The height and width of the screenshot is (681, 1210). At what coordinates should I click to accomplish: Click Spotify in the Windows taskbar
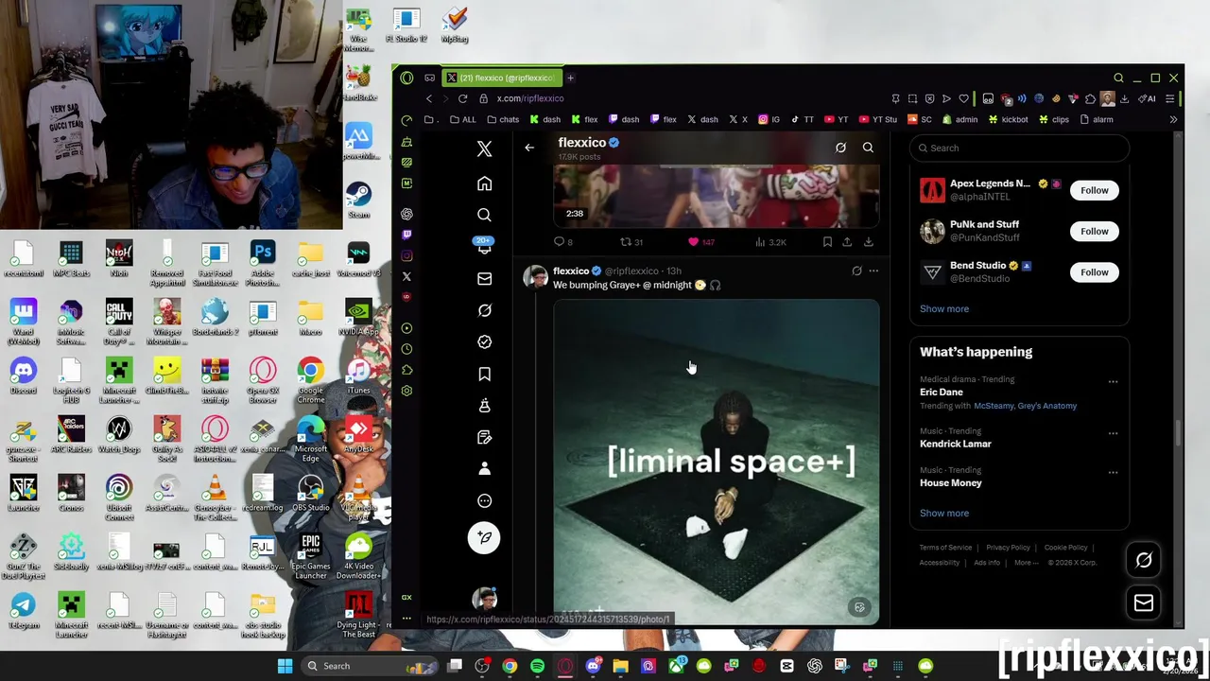pos(537,666)
